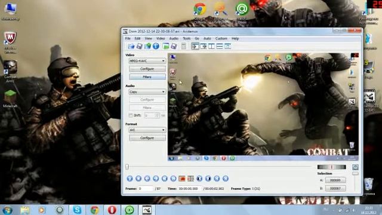Go to next frame with right arrow button
This screenshot has width=382, height=215.
[156, 179]
